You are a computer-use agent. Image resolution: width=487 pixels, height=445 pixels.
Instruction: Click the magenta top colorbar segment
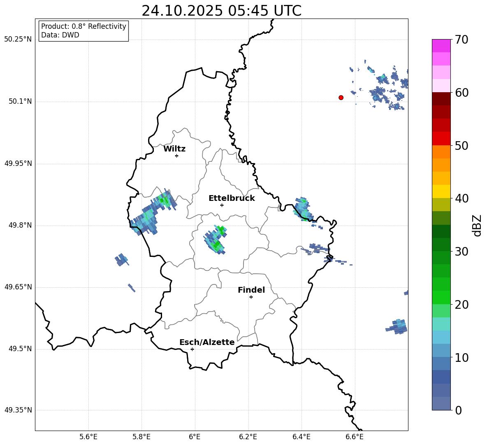tap(441, 46)
